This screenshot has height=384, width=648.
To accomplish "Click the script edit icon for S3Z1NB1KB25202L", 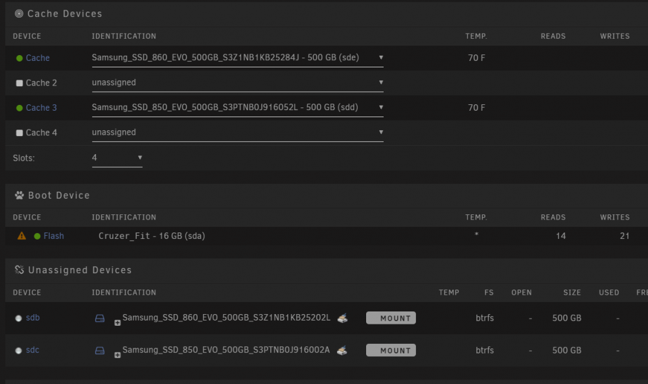I will [x=342, y=318].
